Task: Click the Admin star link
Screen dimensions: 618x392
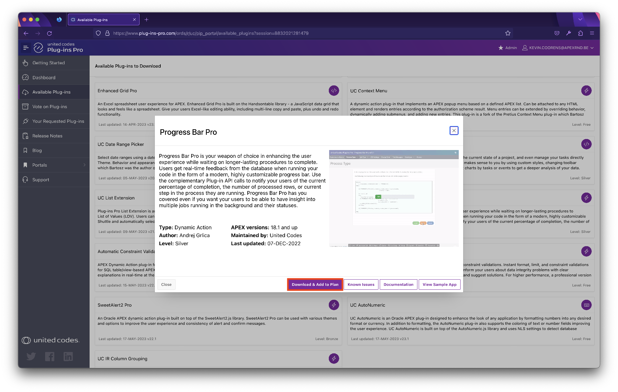Action: click(x=508, y=48)
